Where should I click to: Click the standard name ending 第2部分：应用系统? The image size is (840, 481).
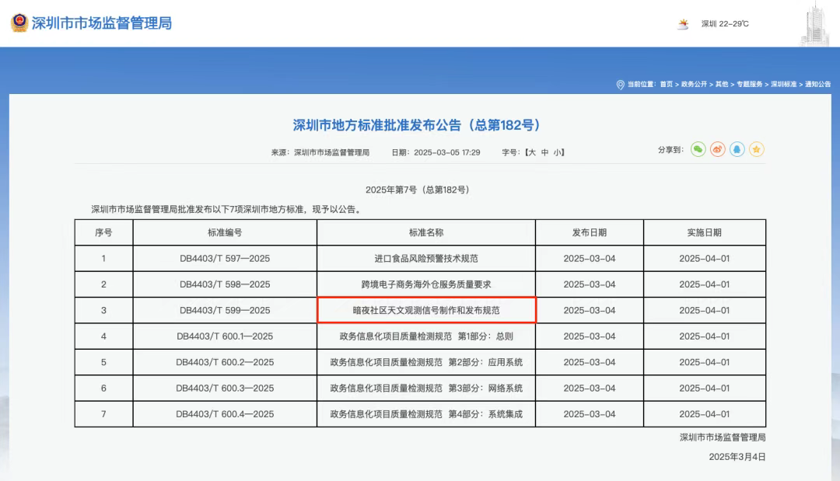426,362
